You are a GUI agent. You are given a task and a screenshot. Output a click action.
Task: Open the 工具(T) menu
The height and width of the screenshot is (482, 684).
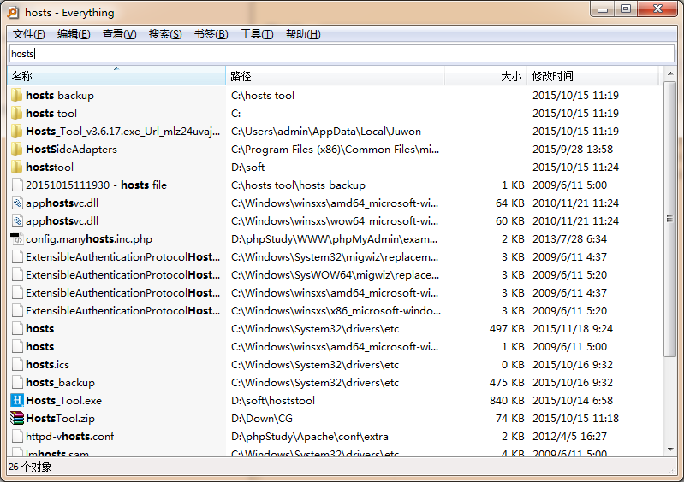pos(257,34)
